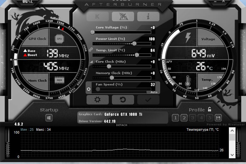Click the 4.6.2 version number
The image size is (246, 164).
point(19,124)
